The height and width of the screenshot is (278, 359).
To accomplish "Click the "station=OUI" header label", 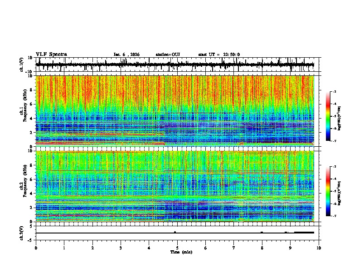I will click(168, 55).
